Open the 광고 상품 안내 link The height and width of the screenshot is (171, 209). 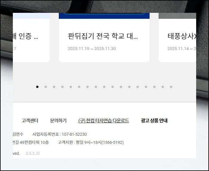click(x=154, y=121)
